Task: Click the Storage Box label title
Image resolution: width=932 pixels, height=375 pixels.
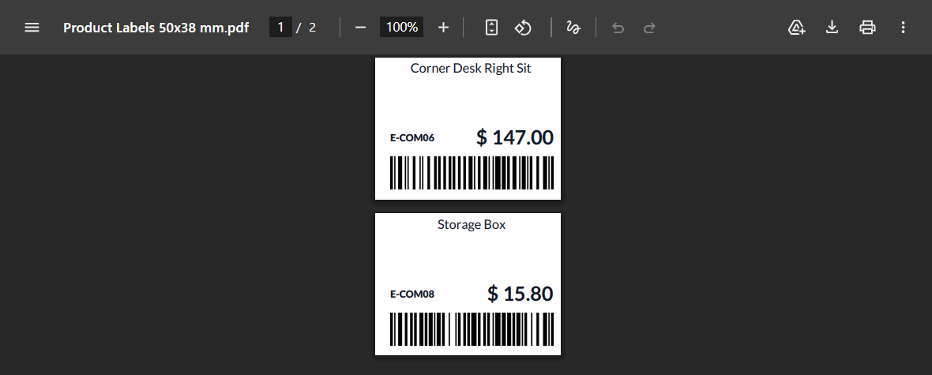Action: [x=471, y=225]
